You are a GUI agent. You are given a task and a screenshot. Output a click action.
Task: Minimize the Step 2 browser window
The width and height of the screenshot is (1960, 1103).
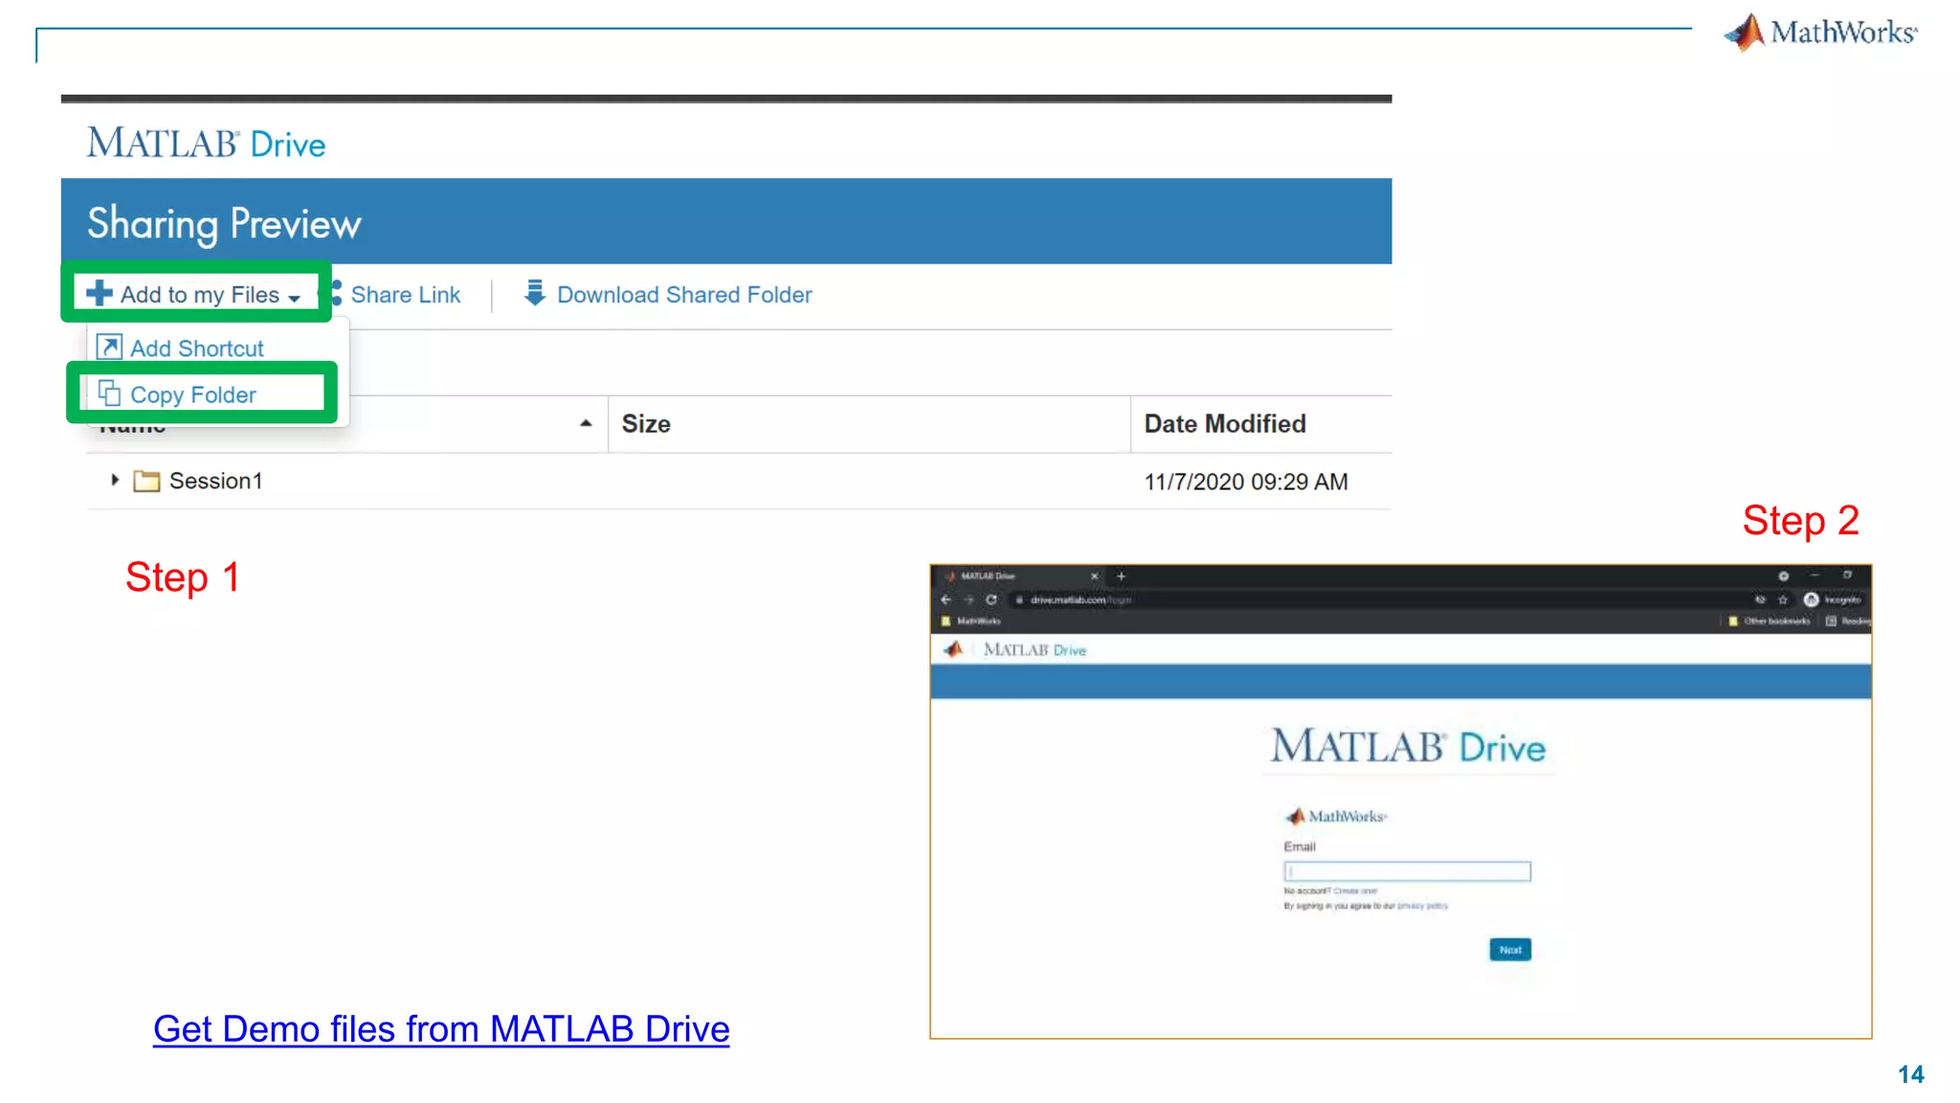[1815, 576]
